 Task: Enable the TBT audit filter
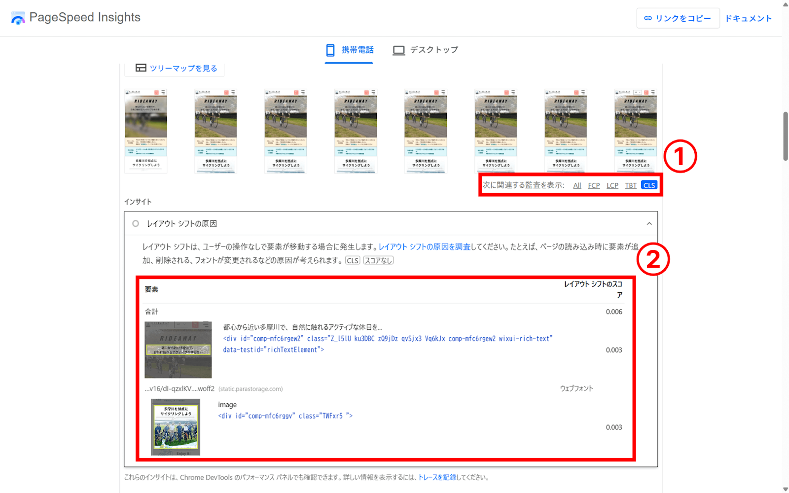[x=631, y=185]
